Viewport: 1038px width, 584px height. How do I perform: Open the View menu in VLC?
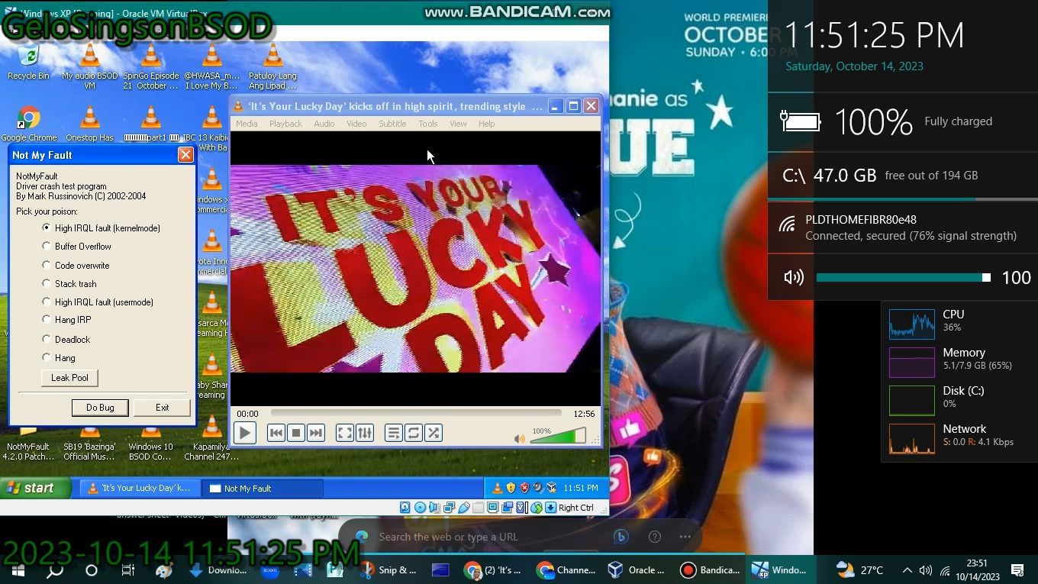(x=458, y=124)
